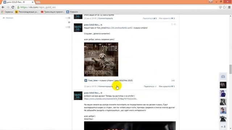Image resolution: width=232 pixels, height=130 pixels.
Task: Open the Рекомендуемые bookmark
Action: pyautogui.click(x=26, y=12)
